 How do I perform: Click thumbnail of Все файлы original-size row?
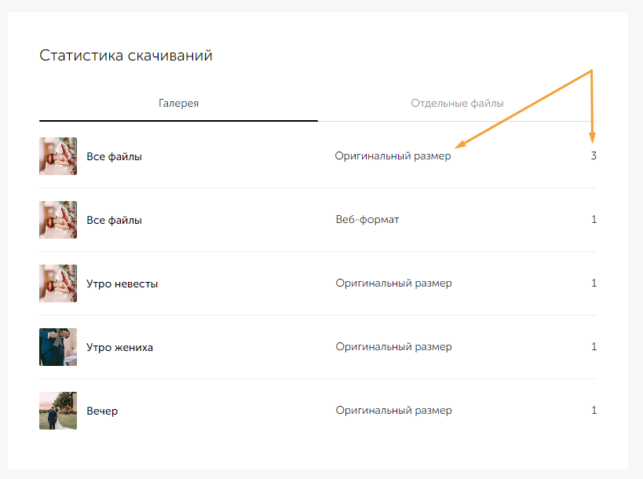pos(58,156)
